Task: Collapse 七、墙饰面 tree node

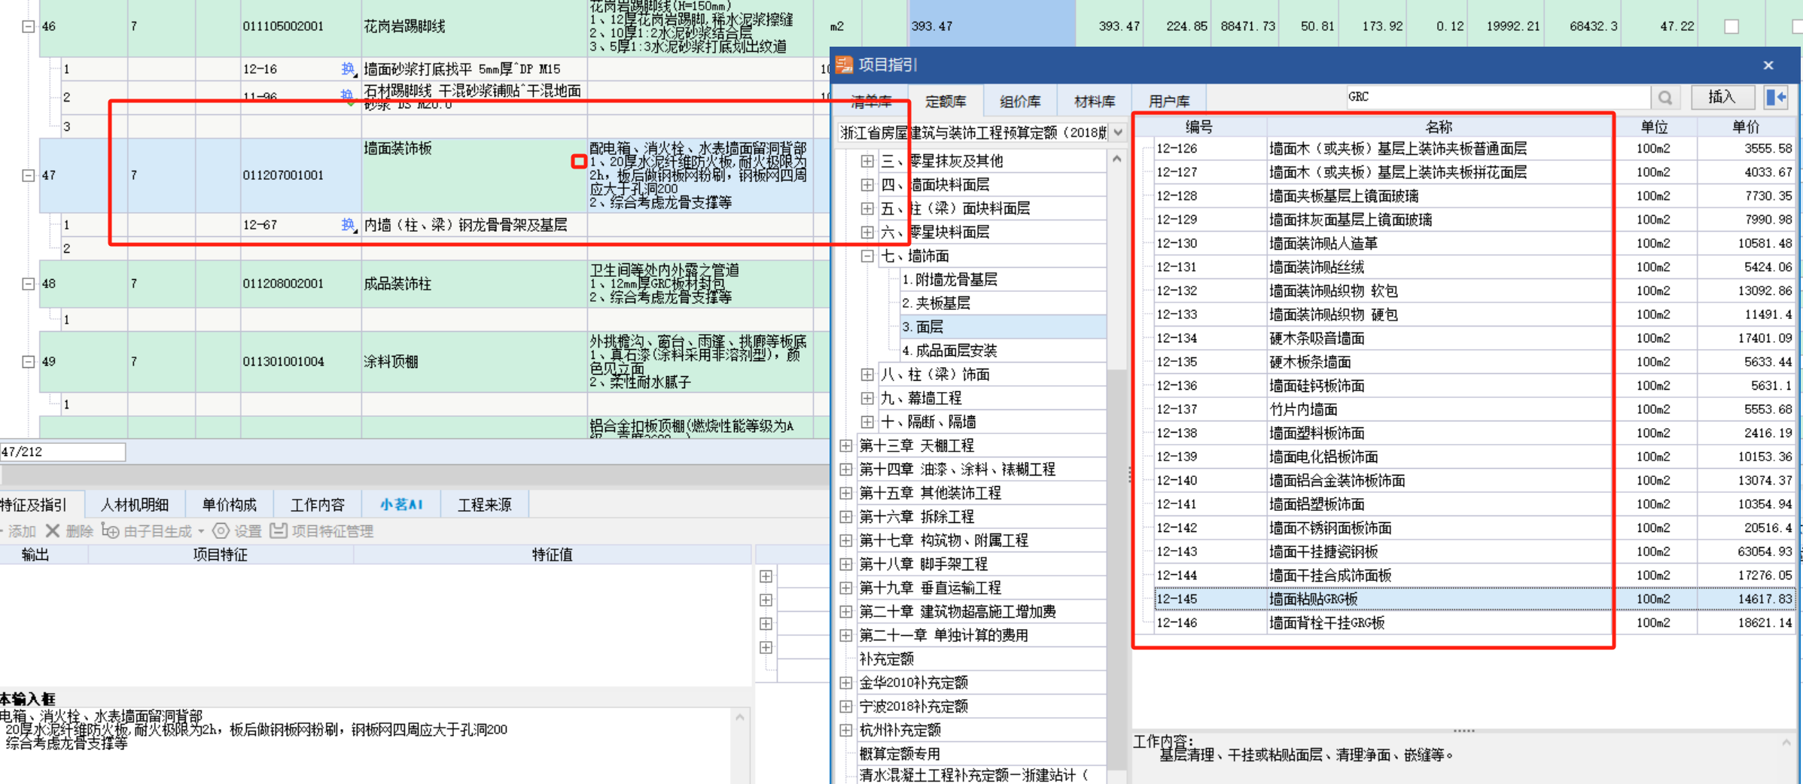Action: [x=867, y=256]
